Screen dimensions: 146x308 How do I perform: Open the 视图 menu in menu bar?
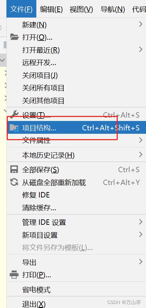(81, 9)
